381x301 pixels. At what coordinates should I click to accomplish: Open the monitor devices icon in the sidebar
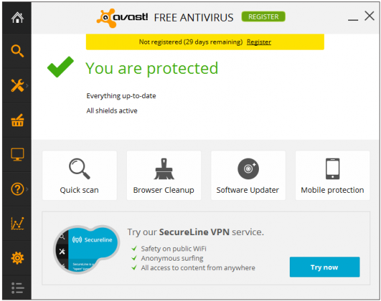(17, 155)
